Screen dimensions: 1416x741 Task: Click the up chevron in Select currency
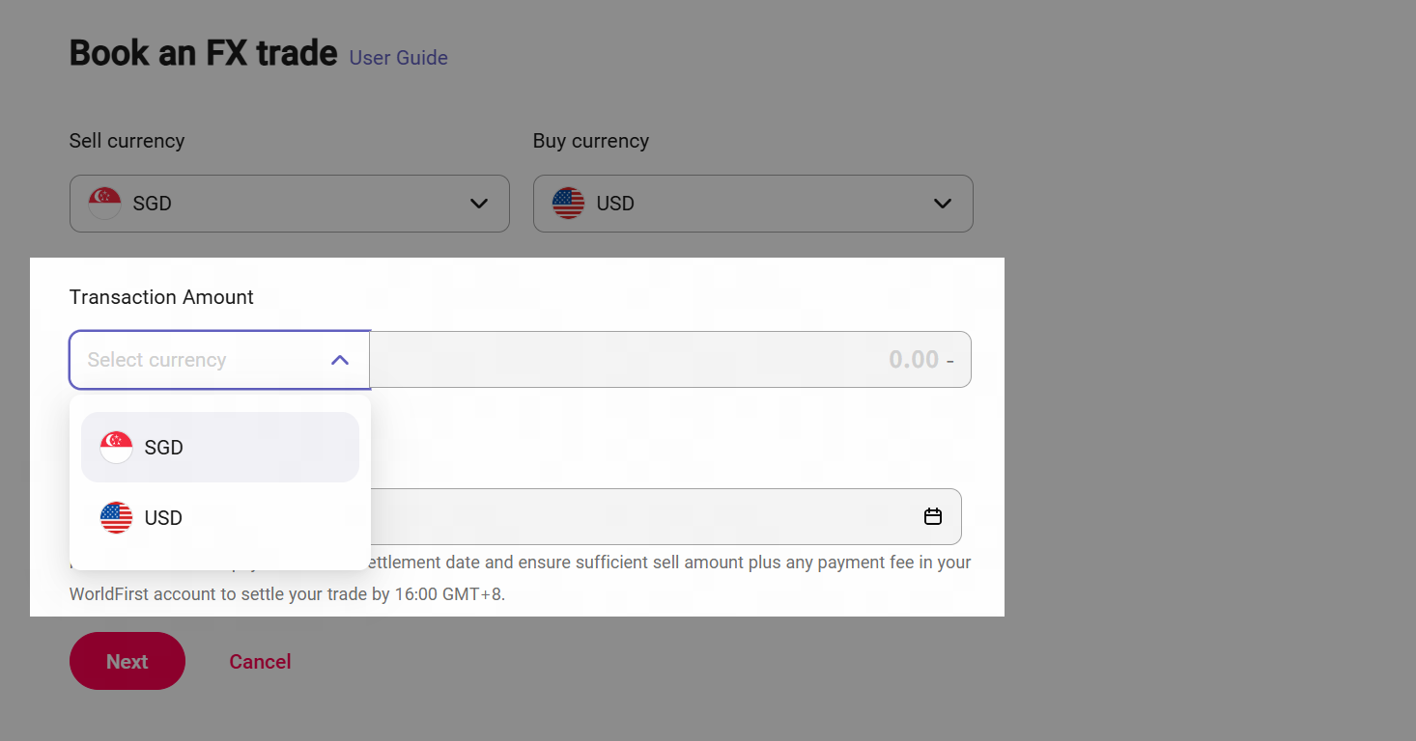point(340,360)
